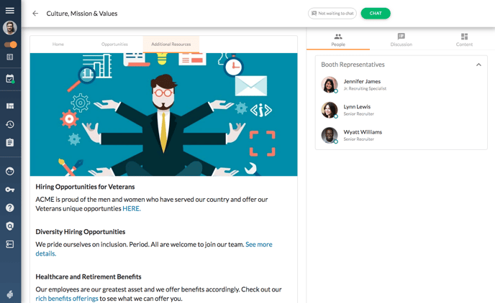Open the history clock icon in the sidebar

[x=10, y=124]
